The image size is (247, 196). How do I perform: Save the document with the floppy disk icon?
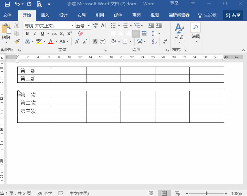click(7, 4)
